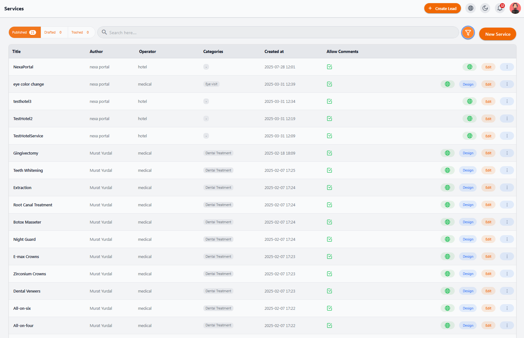
Task: Toggle dark mode moon icon
Action: tap(485, 8)
